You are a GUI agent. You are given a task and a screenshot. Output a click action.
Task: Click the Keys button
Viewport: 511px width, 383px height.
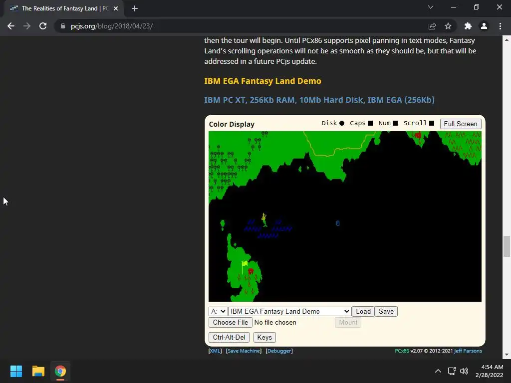(264, 337)
